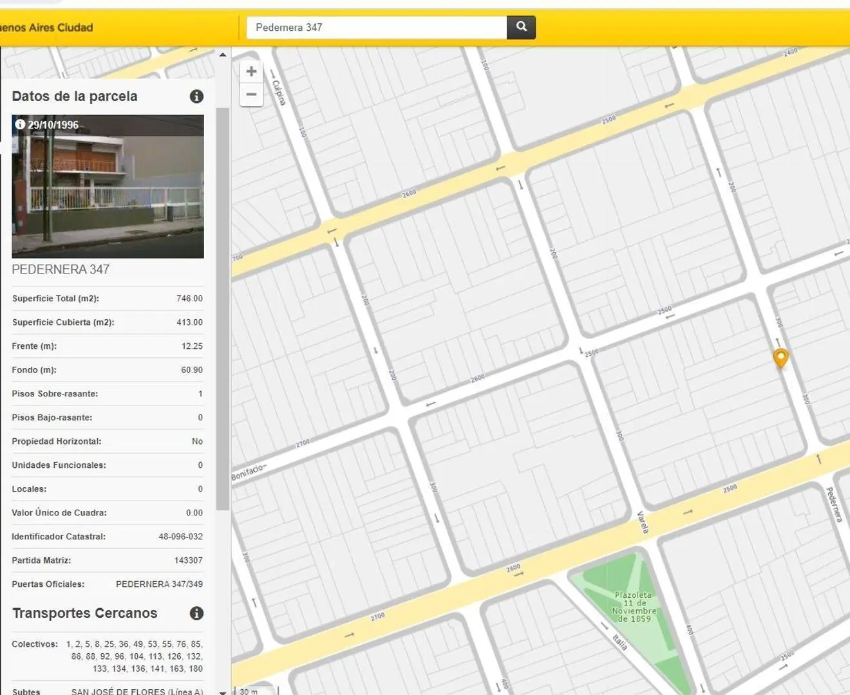This screenshot has width=850, height=695.
Task: Click the panel scroll up arrow
Action: point(223,55)
